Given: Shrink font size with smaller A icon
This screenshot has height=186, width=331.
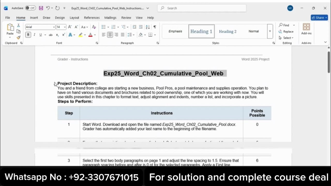Looking at the screenshot, I should pyautogui.click(x=76, y=27).
